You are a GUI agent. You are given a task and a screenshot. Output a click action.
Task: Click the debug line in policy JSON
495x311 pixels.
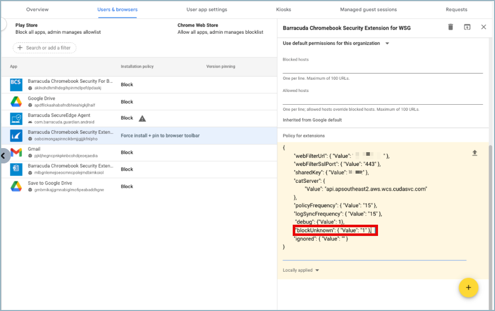click(319, 222)
